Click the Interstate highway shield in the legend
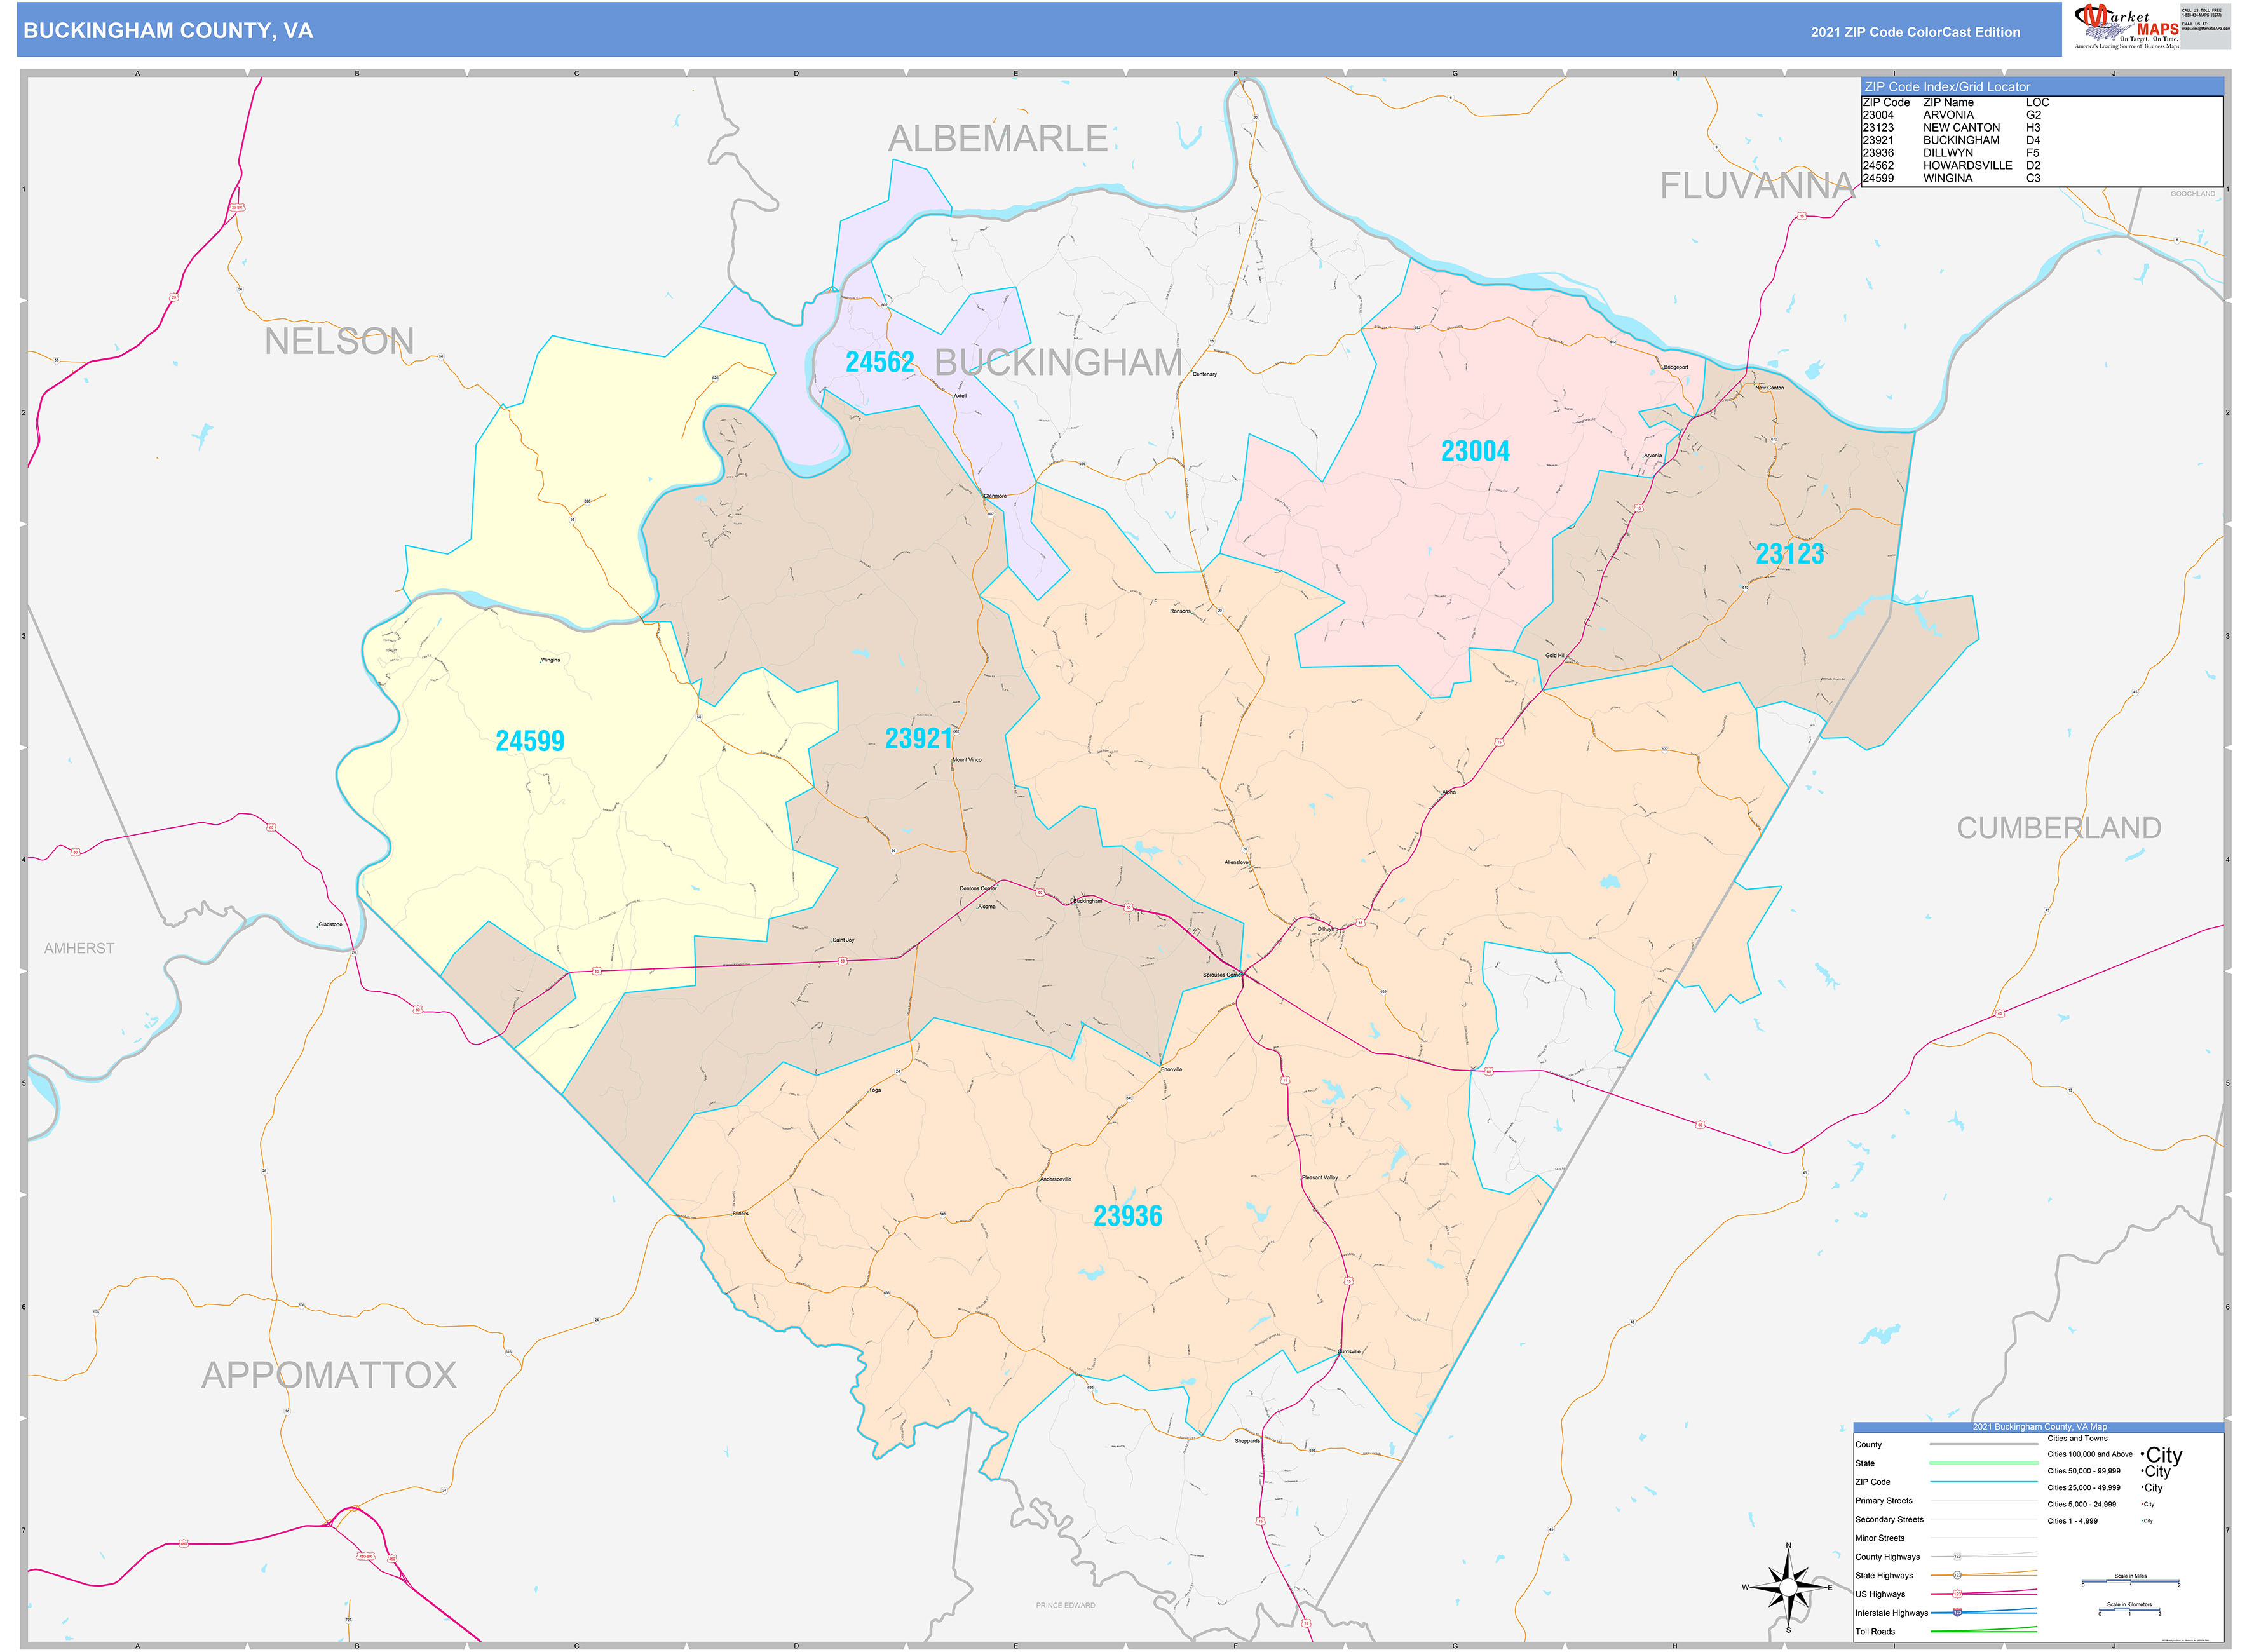Screen dimensions: 2247x1652 [1957, 1613]
